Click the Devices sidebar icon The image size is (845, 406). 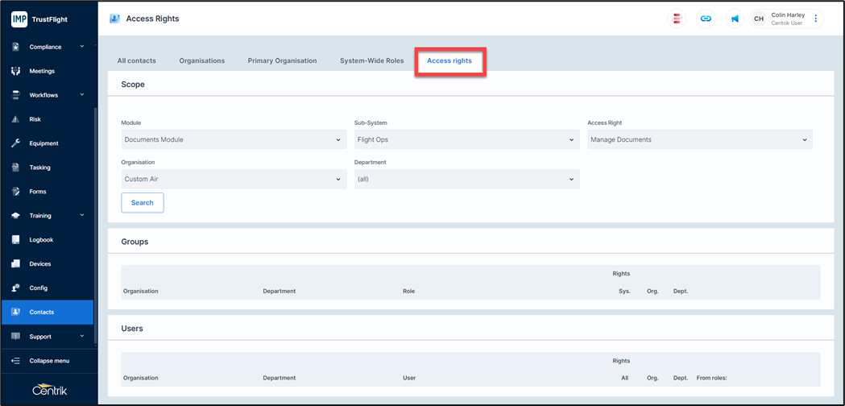coord(15,264)
